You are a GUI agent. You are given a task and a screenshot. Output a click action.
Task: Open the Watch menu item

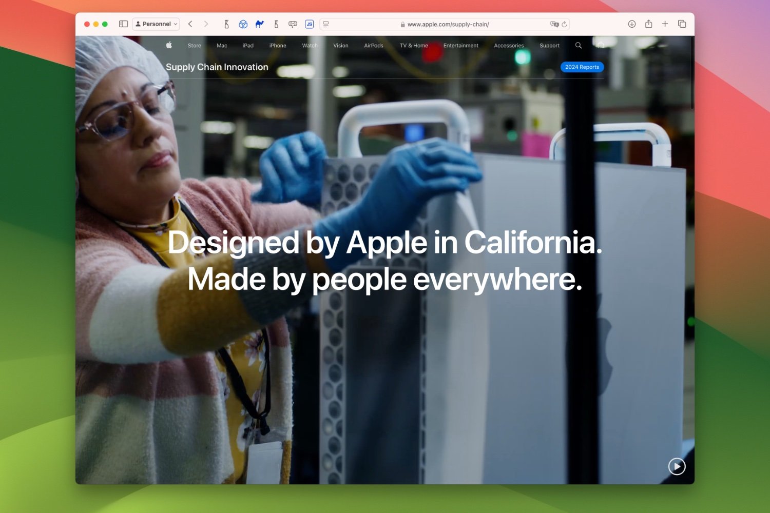point(310,46)
